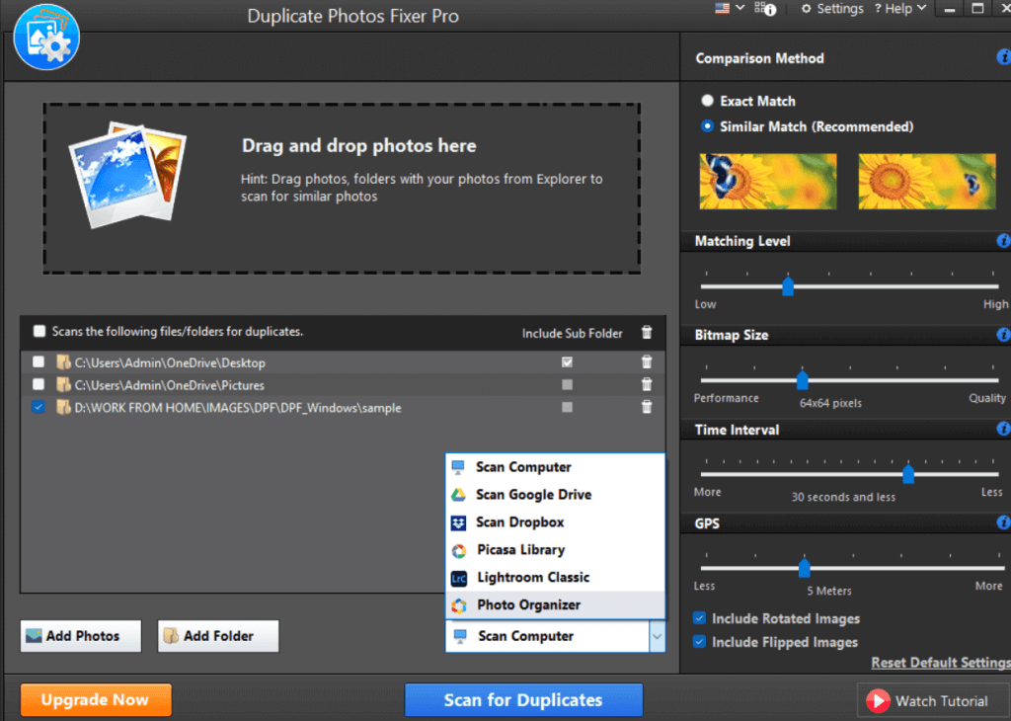1011x721 pixels.
Task: Toggle Include Sub Folder for Desktop row
Action: click(x=567, y=361)
